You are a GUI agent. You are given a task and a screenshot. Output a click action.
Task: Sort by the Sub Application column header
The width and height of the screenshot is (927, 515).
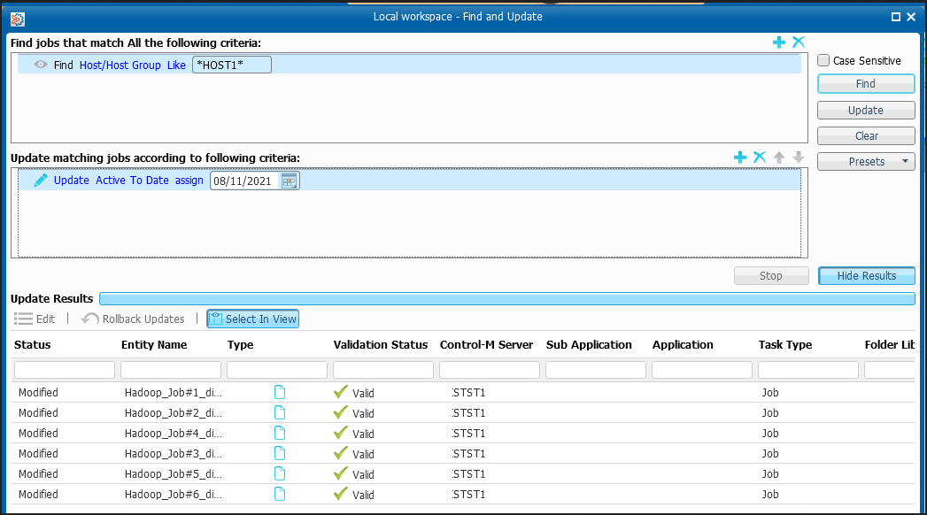pos(589,345)
